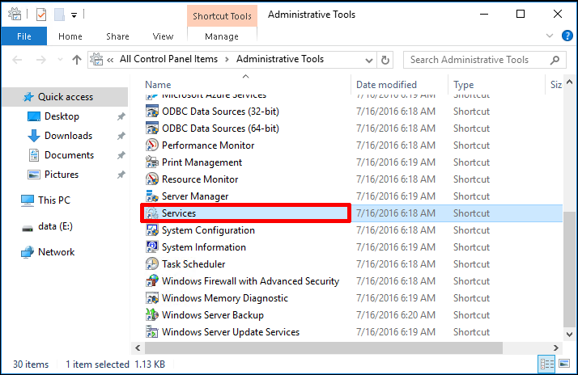This screenshot has width=578, height=375.
Task: Select data (E:) drive in navigation pane
Action: tap(55, 226)
